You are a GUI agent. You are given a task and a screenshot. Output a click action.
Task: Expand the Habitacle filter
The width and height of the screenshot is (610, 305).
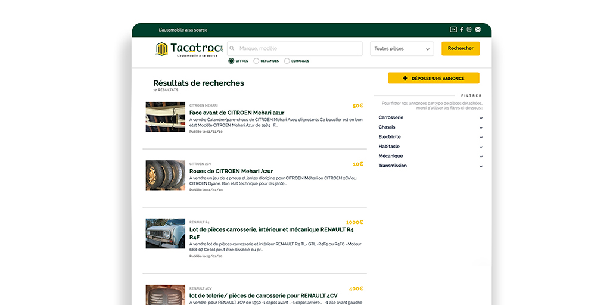(430, 147)
